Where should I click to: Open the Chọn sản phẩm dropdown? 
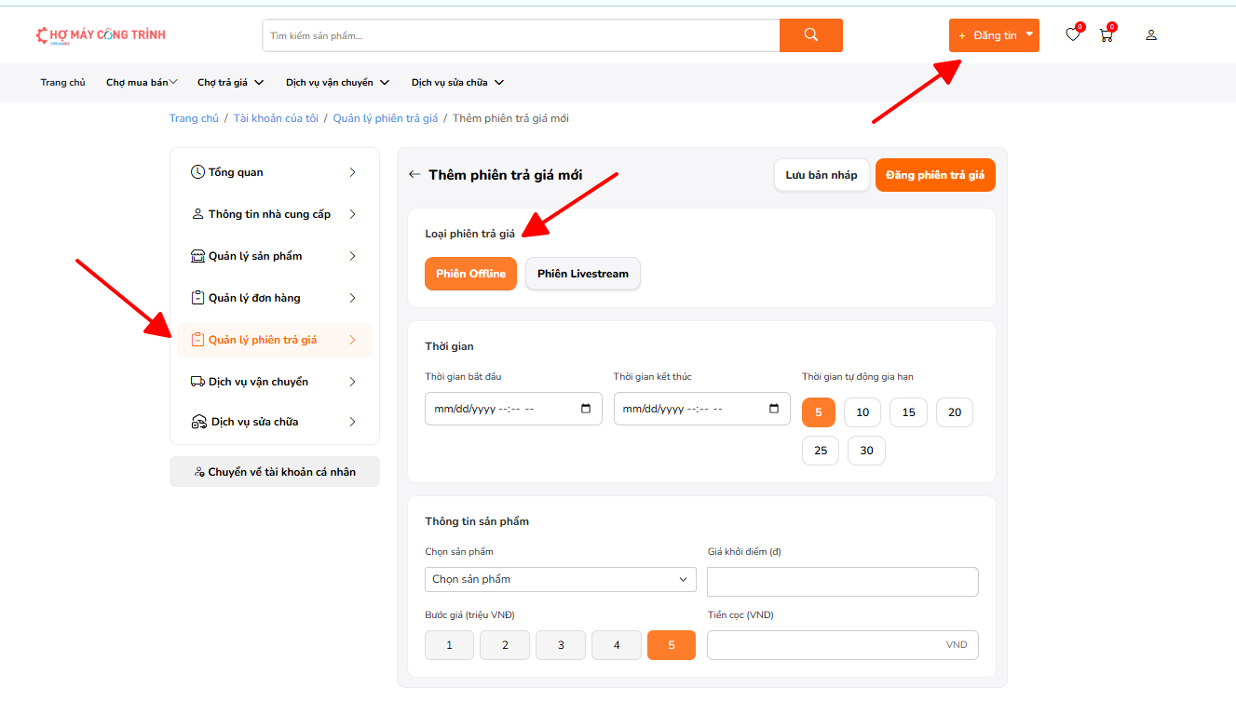tap(560, 579)
